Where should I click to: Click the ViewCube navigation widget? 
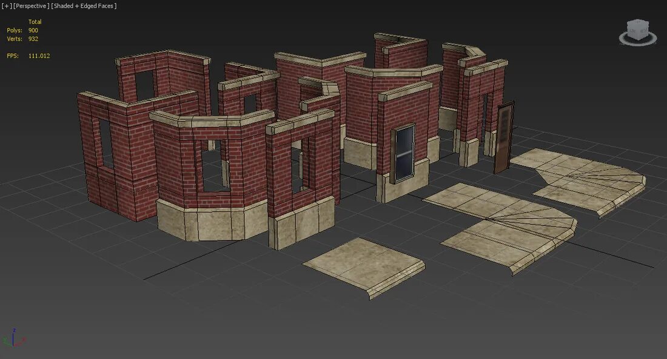pyautogui.click(x=638, y=32)
